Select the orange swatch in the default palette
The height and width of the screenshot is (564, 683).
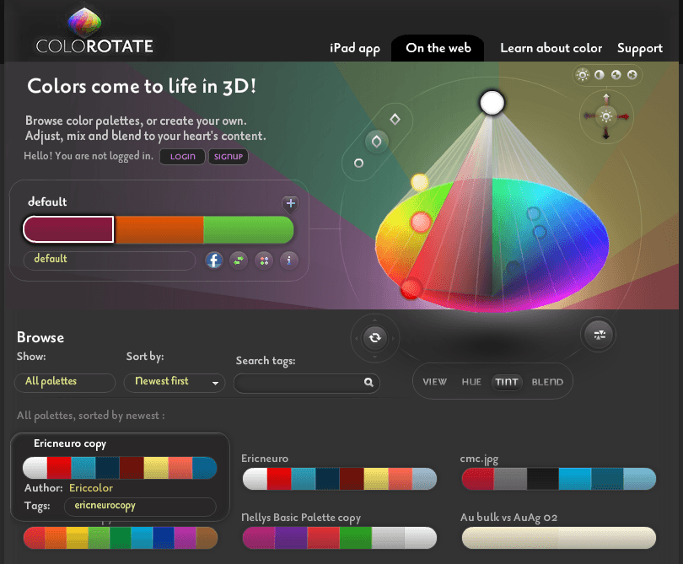(x=159, y=229)
